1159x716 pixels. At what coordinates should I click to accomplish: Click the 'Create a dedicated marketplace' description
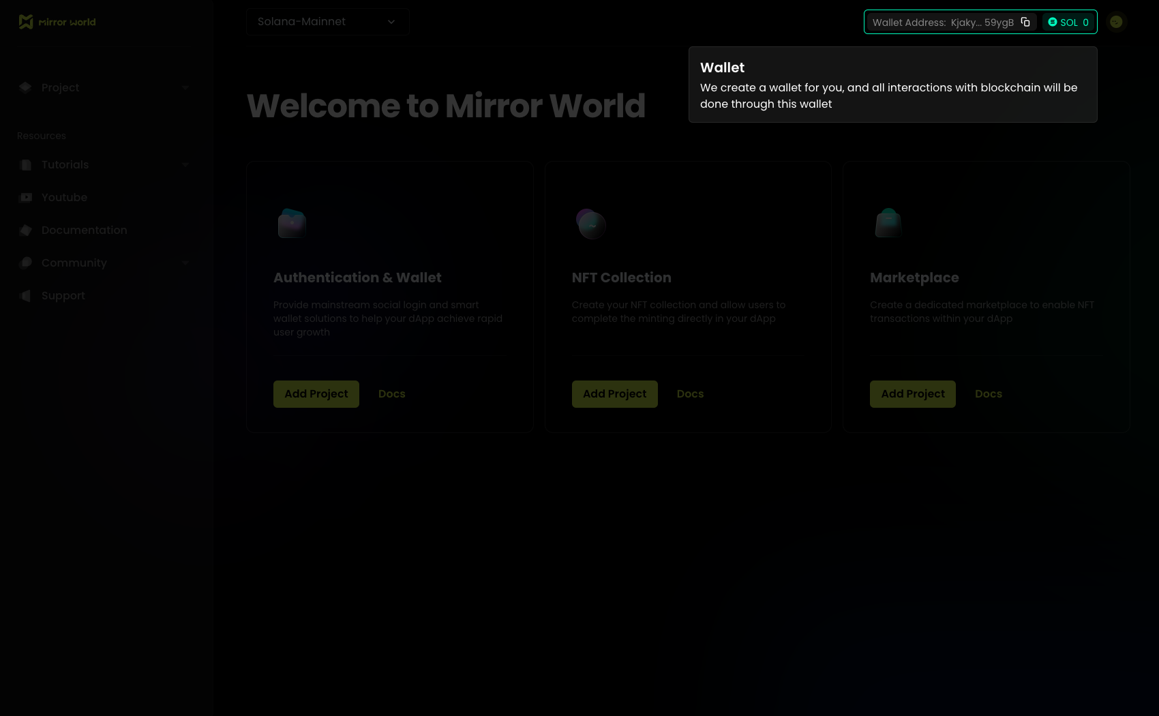pyautogui.click(x=982, y=312)
